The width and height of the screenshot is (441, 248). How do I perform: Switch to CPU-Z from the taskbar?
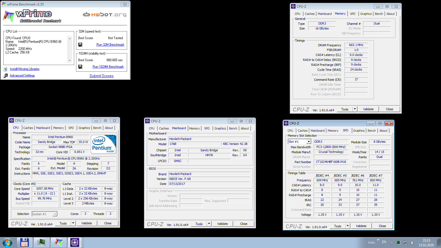click(75, 243)
